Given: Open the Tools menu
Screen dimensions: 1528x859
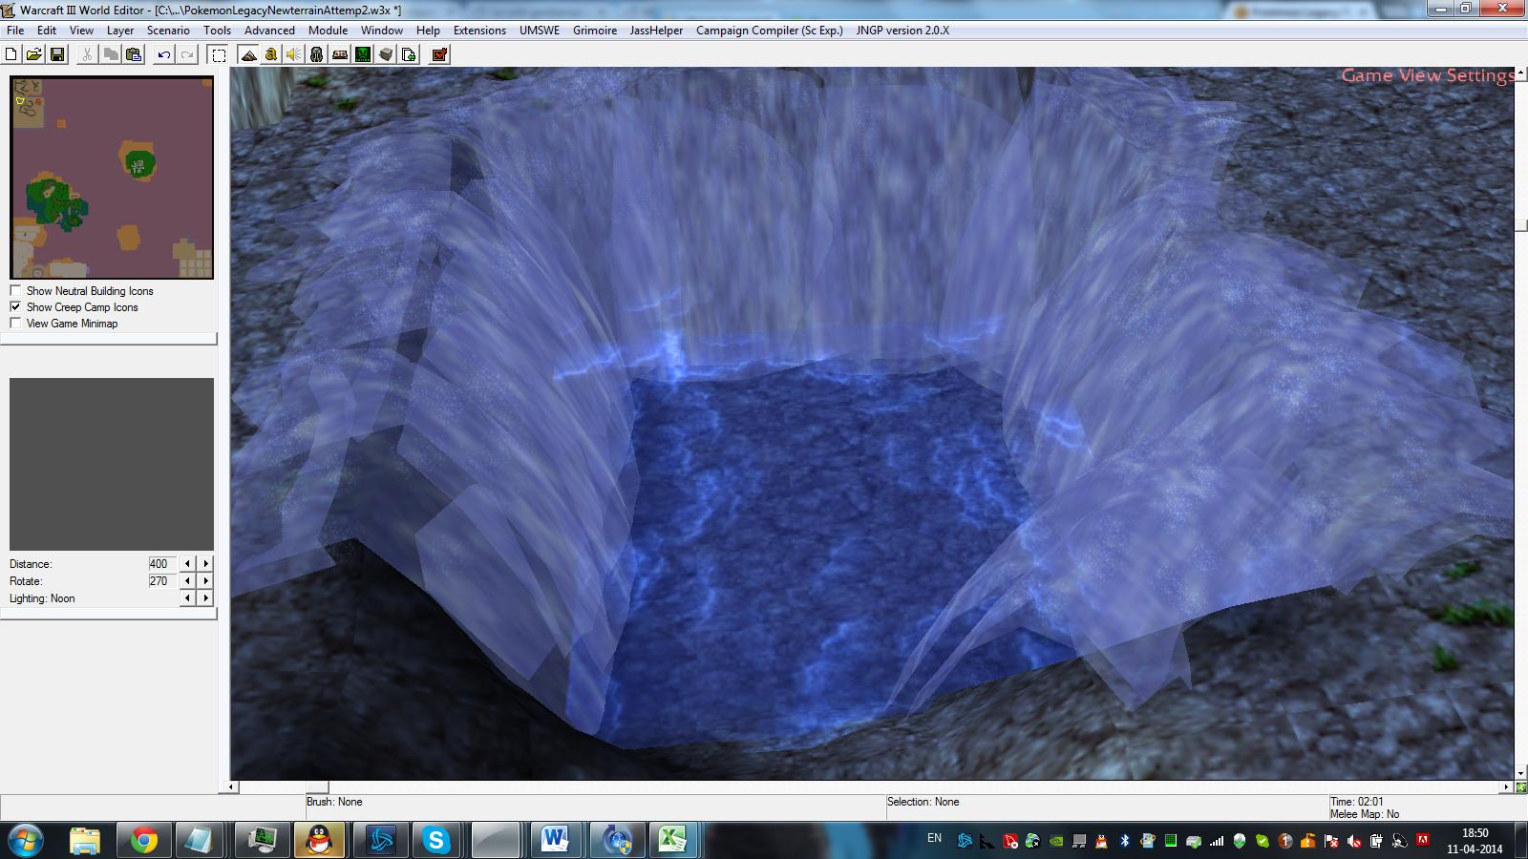Looking at the screenshot, I should pos(218,31).
